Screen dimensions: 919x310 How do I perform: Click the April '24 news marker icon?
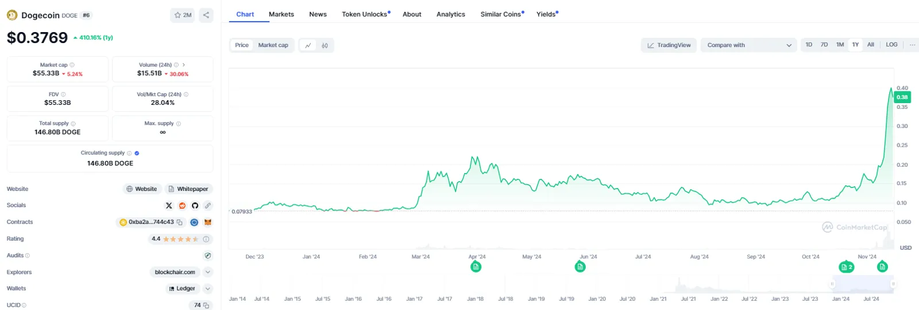(x=476, y=266)
